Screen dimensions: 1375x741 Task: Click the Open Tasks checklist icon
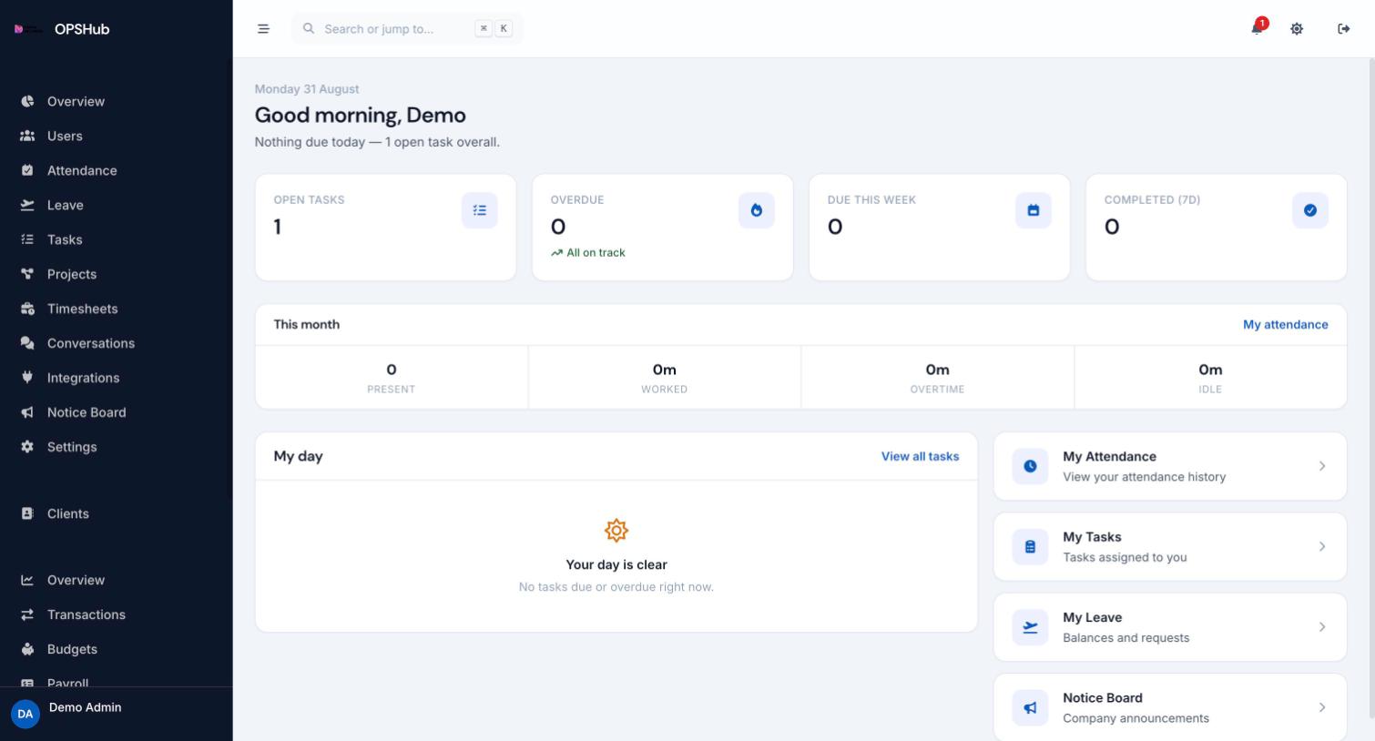coord(480,210)
